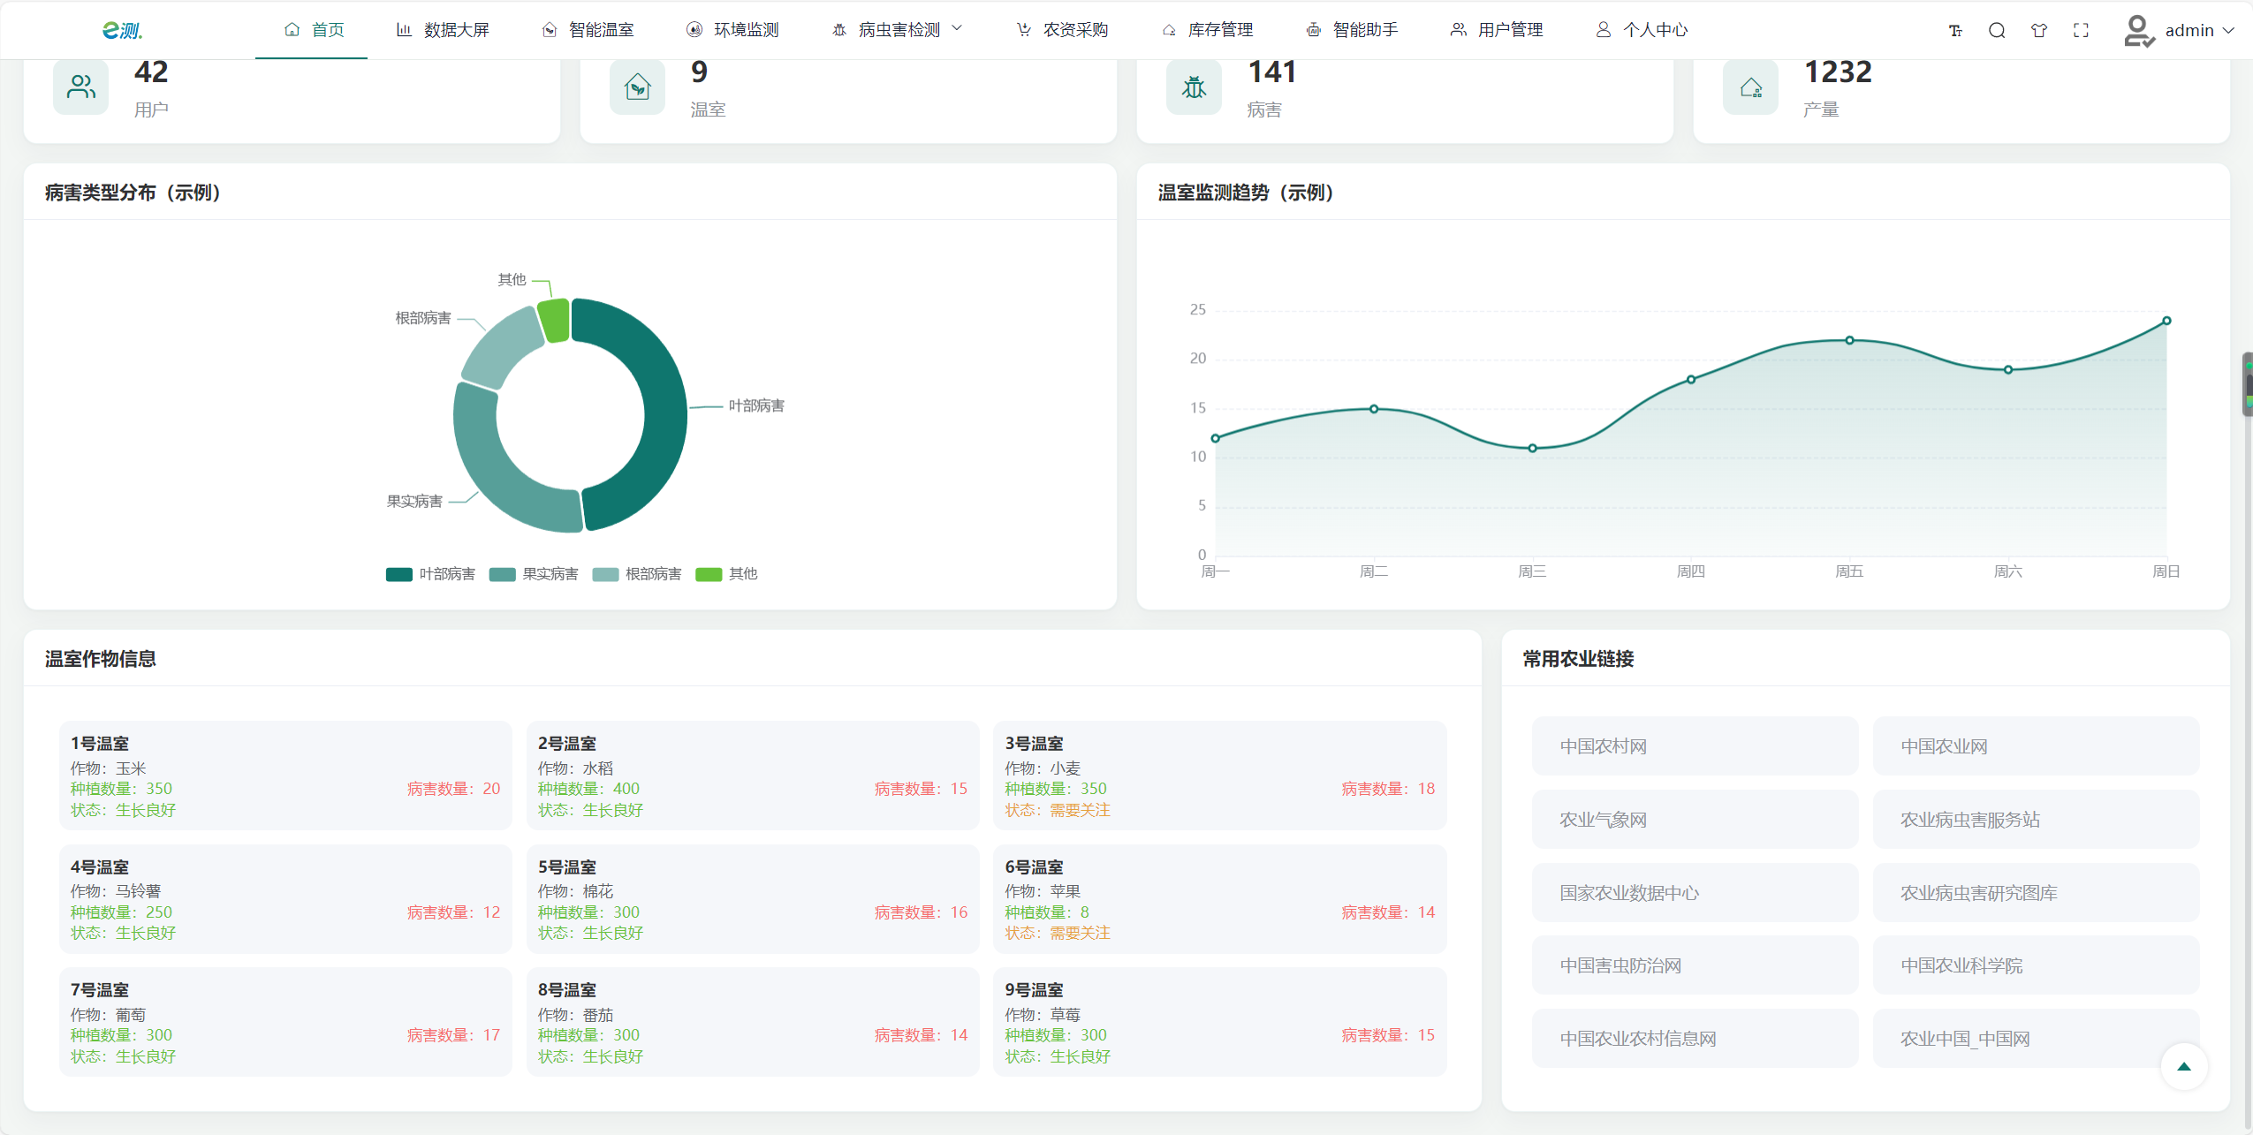
Task: Open the 农业气象网 link
Action: 1695,820
